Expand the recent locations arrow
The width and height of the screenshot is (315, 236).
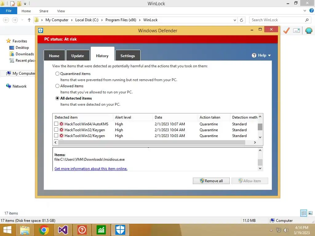click(22, 20)
